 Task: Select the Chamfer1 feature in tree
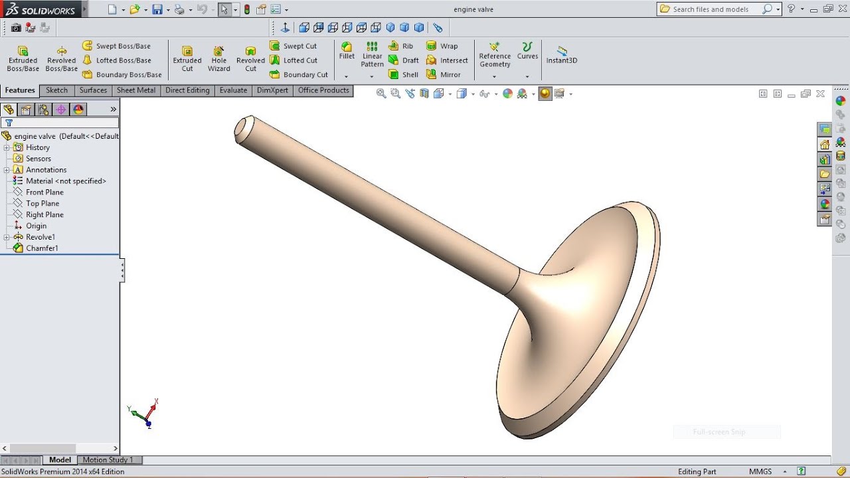point(36,248)
